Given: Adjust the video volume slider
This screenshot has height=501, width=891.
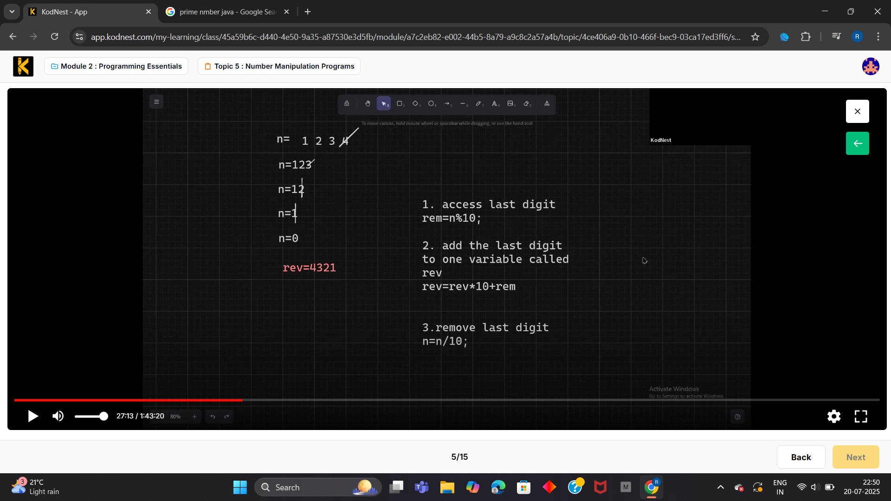Looking at the screenshot, I should (91, 417).
